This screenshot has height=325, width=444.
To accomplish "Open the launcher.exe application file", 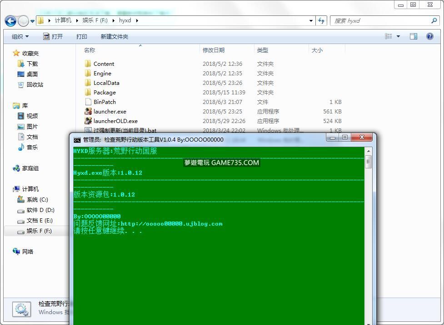I will coord(110,112).
